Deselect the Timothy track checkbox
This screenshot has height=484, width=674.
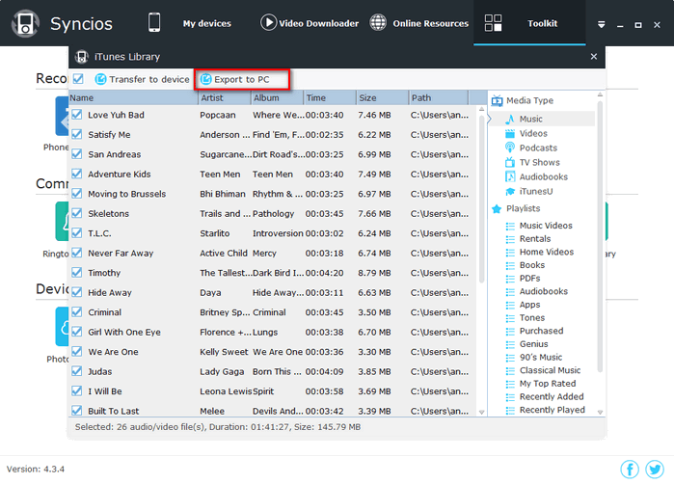[x=77, y=273]
